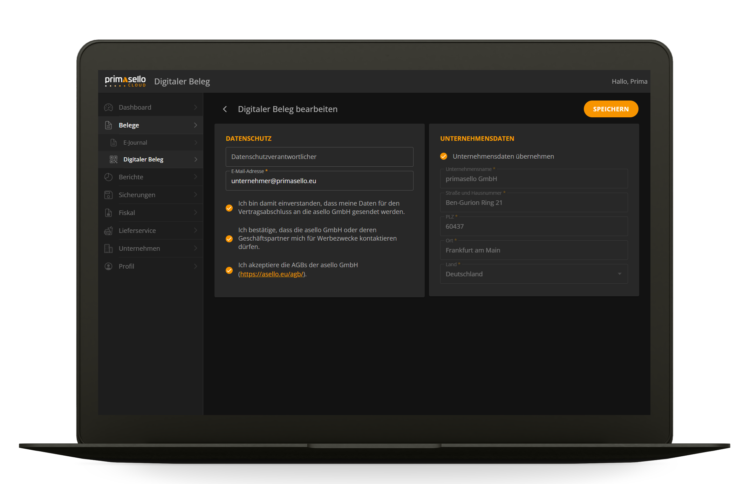Open the E-Journal submenu item
This screenshot has width=751, height=484.
point(135,143)
